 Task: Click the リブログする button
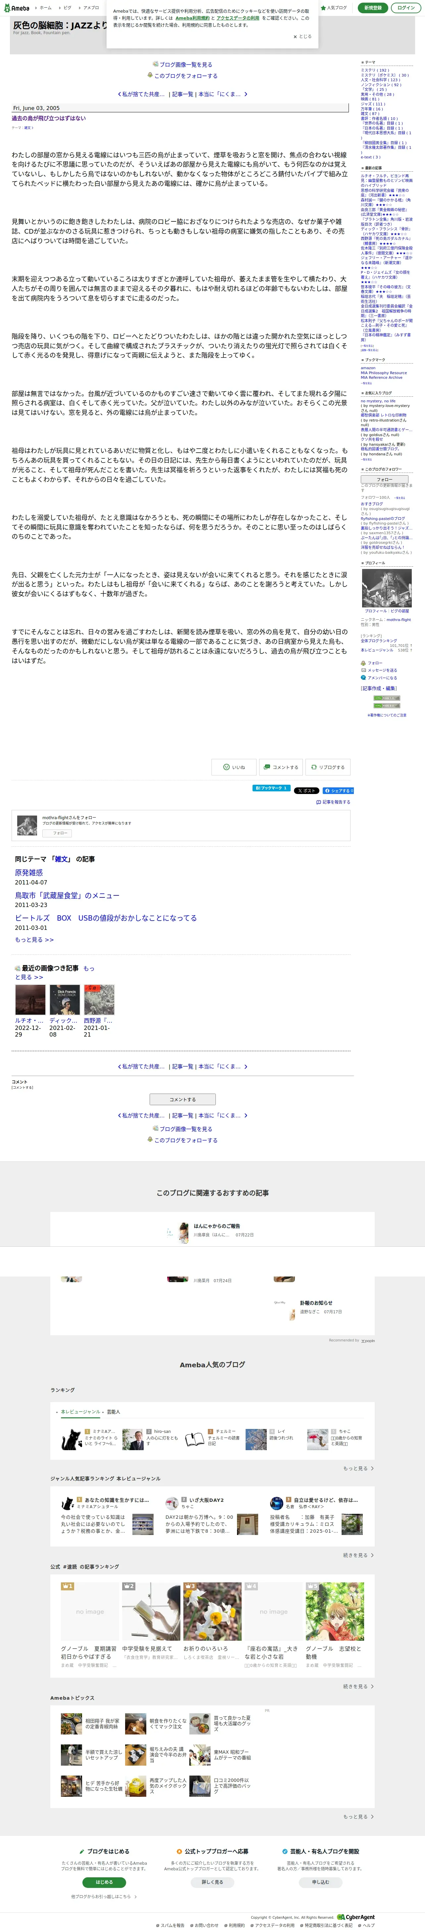click(x=328, y=767)
